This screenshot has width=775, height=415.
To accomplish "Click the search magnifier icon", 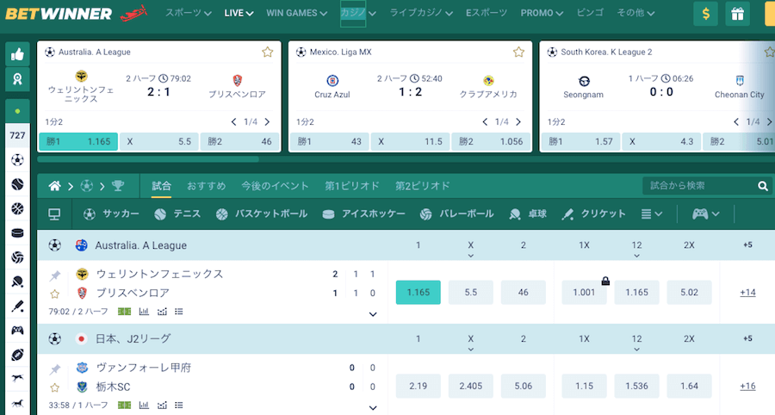I will tap(763, 186).
